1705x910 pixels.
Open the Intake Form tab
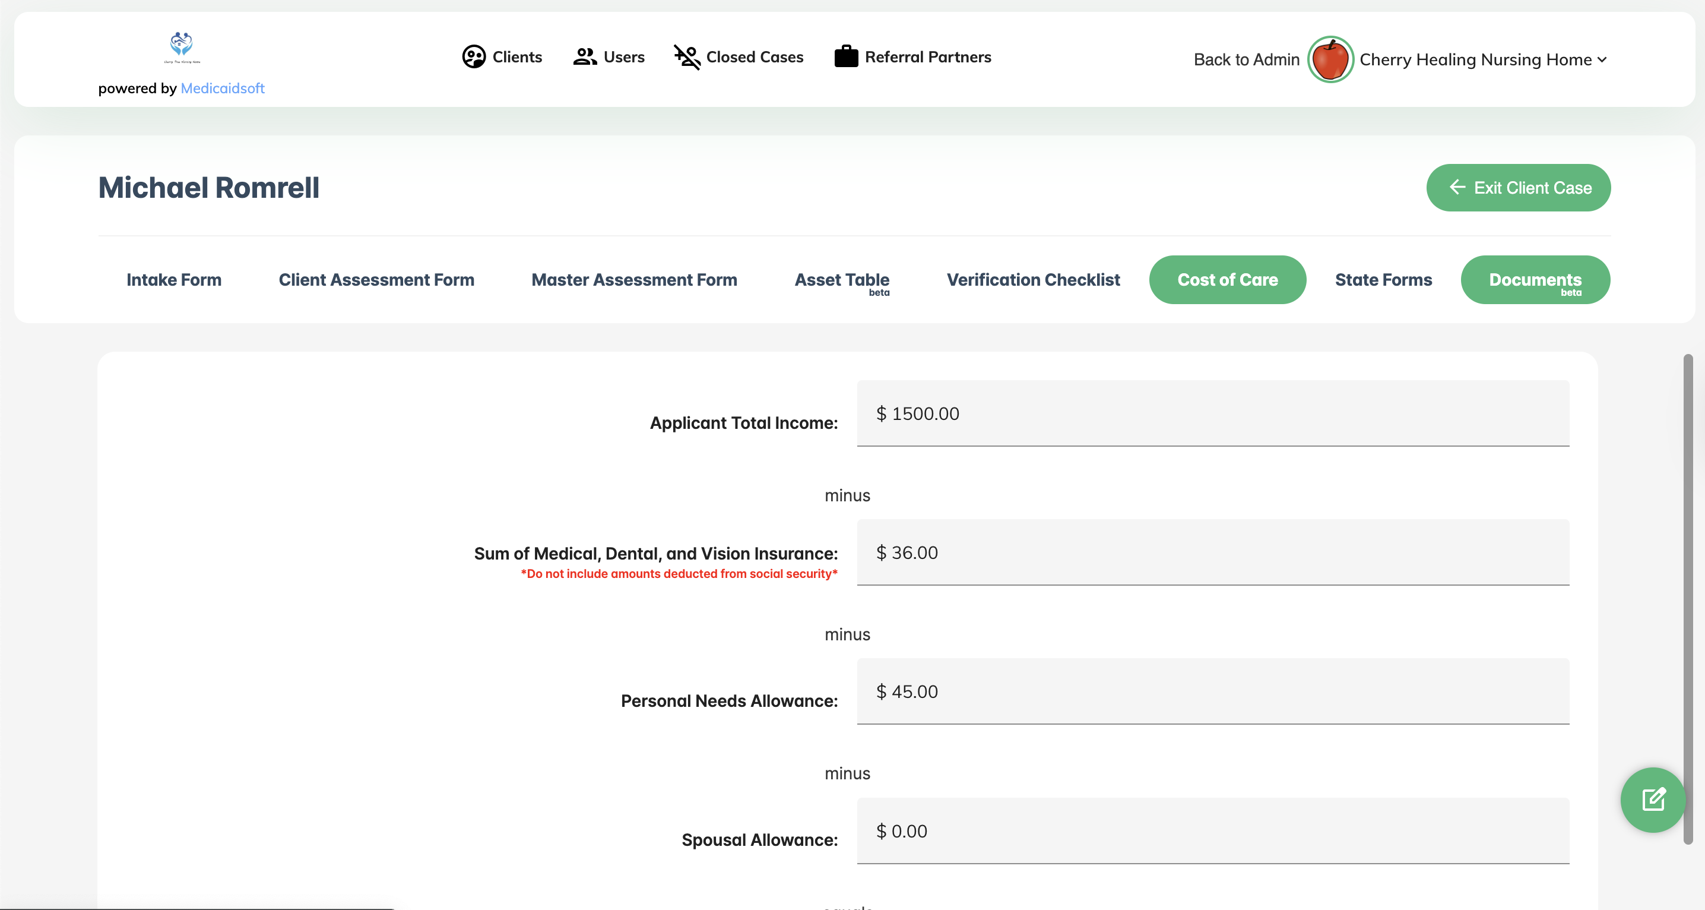(x=173, y=280)
